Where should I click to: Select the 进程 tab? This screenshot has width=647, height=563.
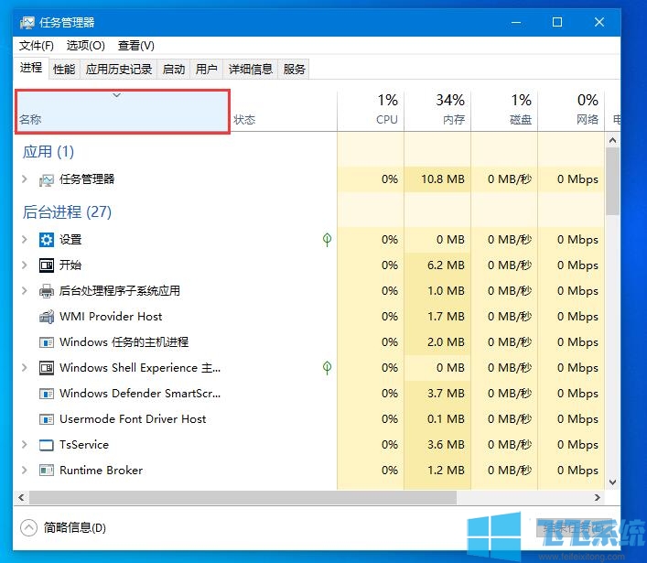(x=31, y=68)
